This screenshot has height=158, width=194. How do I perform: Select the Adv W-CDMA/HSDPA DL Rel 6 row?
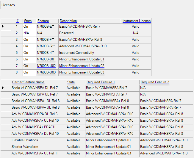click(x=97, y=114)
